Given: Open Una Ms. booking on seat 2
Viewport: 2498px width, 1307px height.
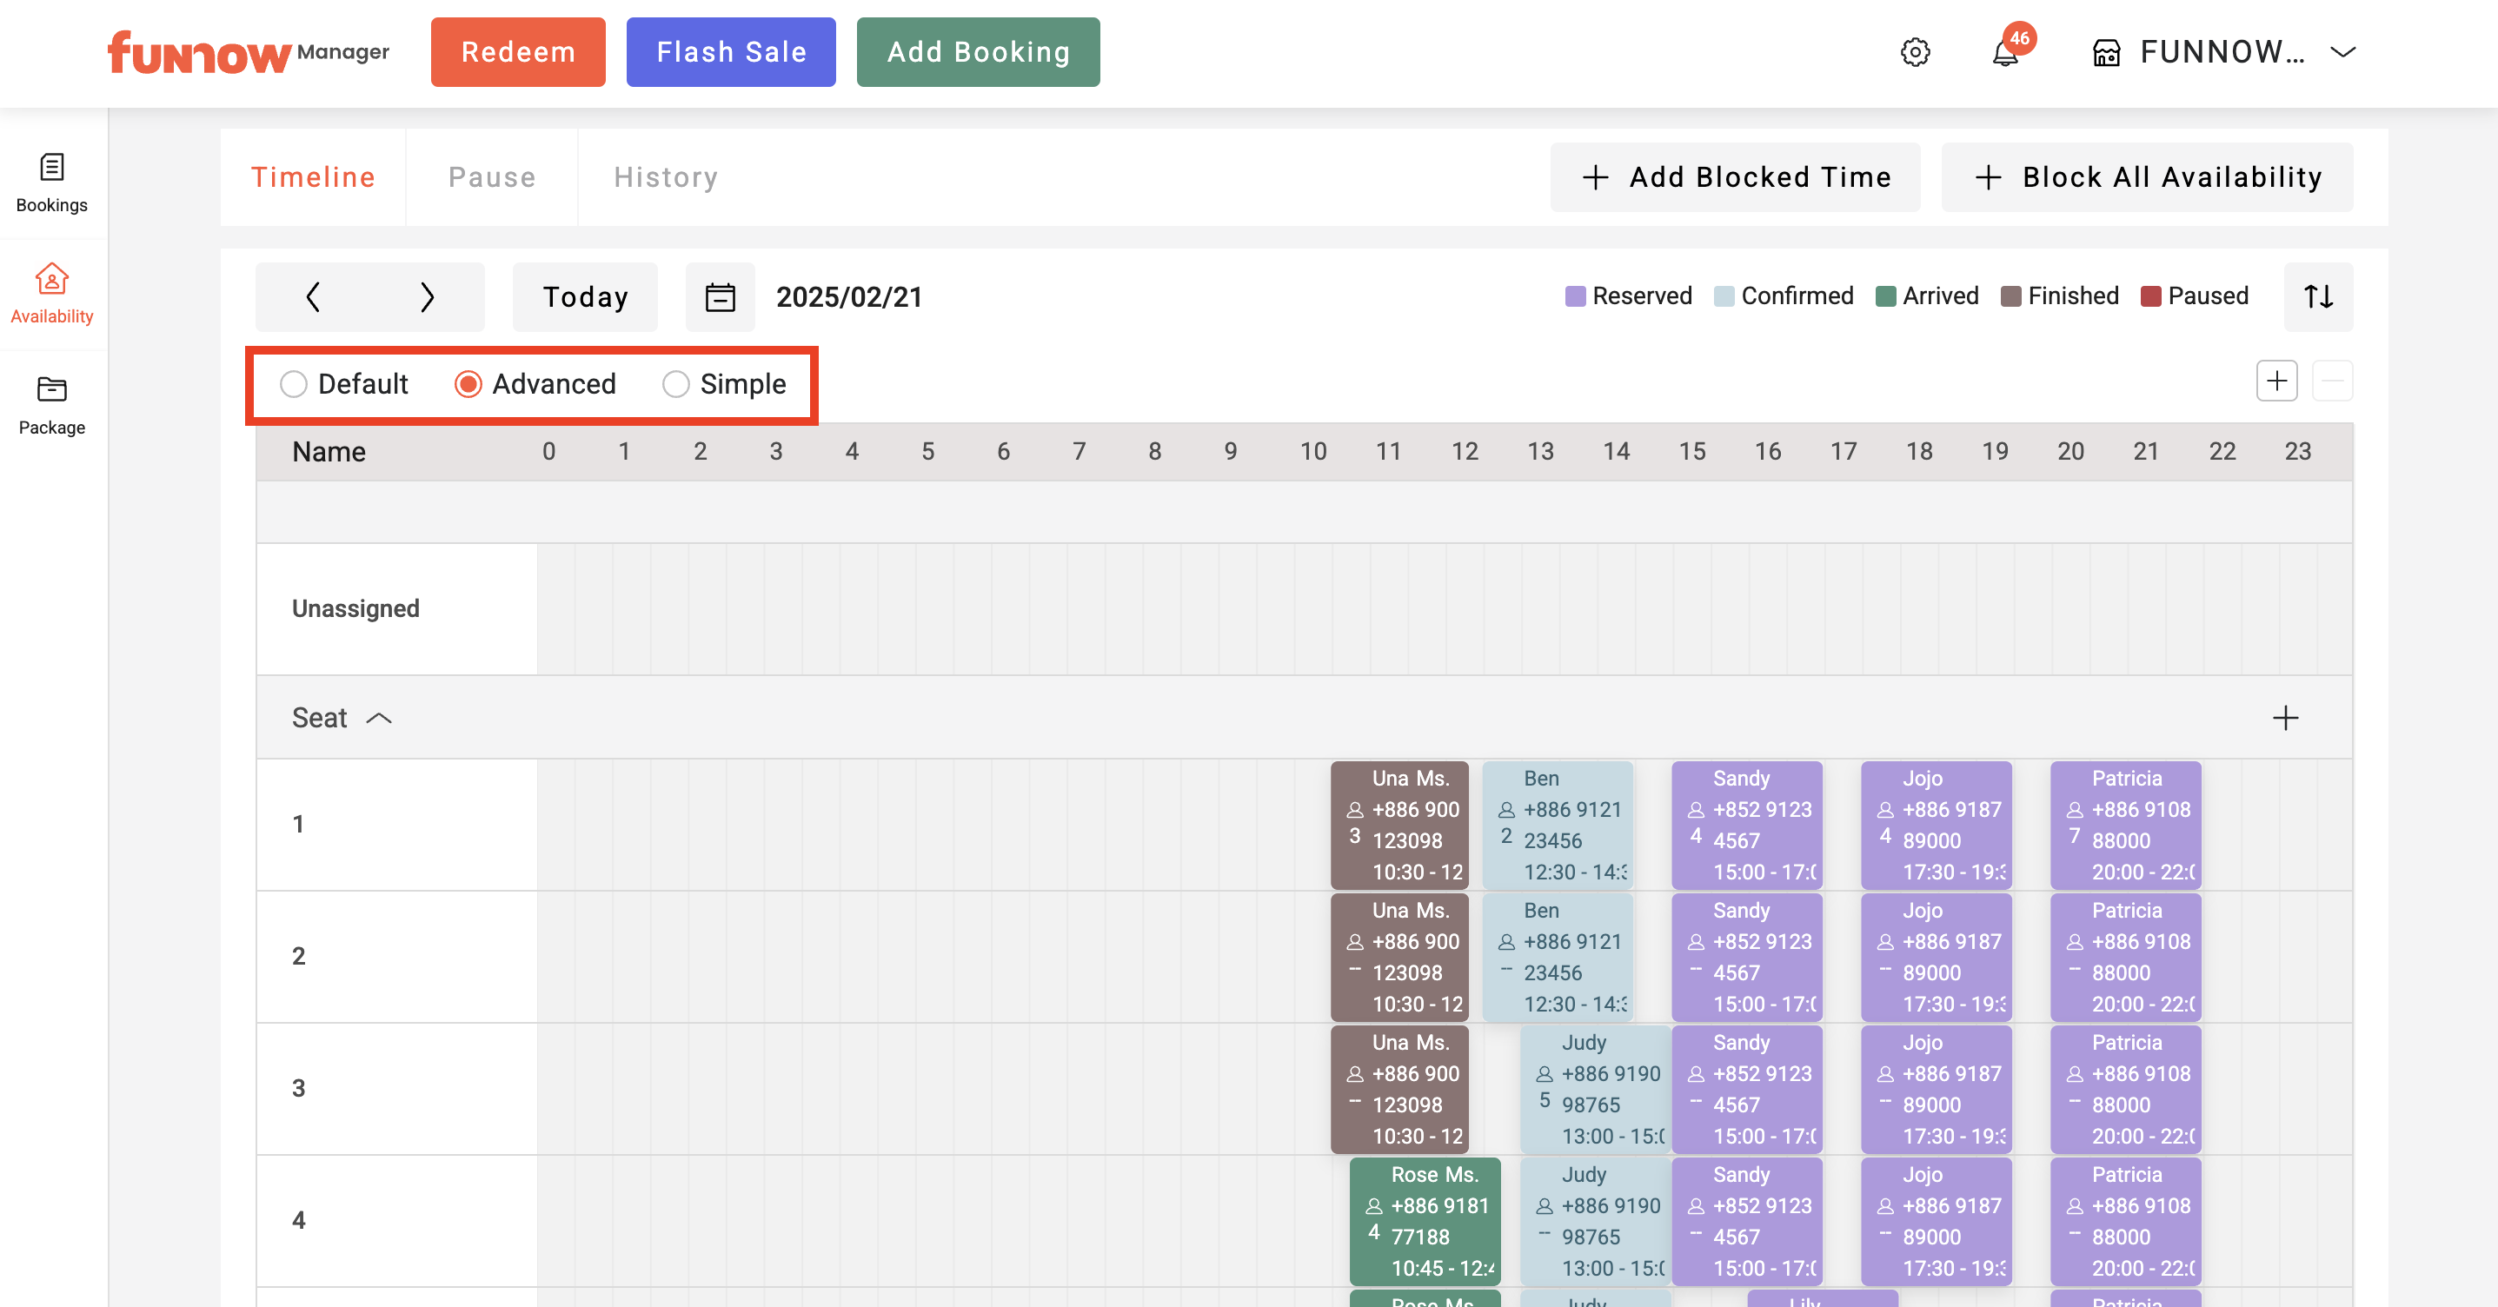Looking at the screenshot, I should (x=1399, y=957).
